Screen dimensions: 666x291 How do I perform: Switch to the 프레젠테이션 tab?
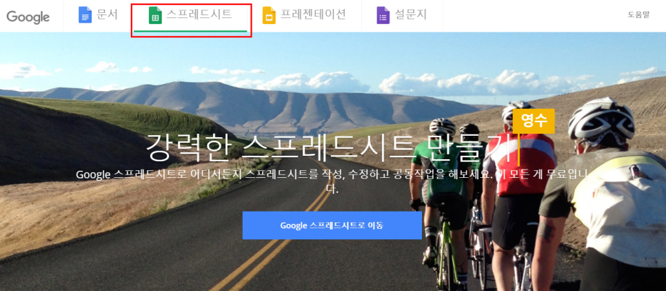[304, 16]
